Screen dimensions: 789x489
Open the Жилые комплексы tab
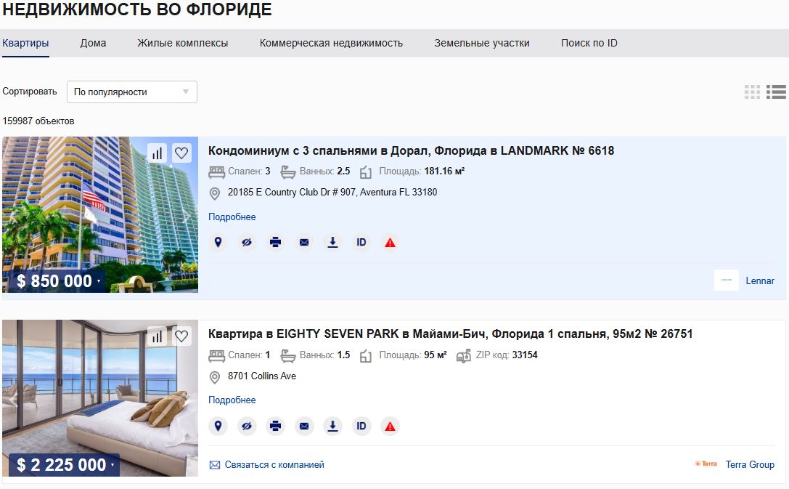183,44
